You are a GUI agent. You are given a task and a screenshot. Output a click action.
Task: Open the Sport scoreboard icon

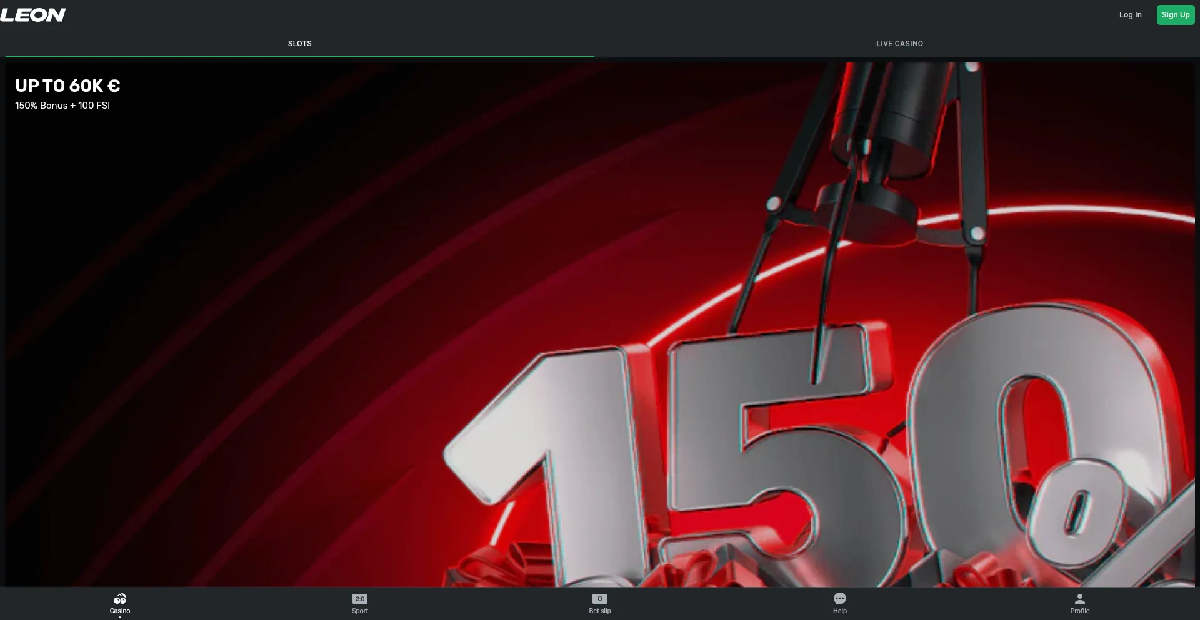point(360,599)
